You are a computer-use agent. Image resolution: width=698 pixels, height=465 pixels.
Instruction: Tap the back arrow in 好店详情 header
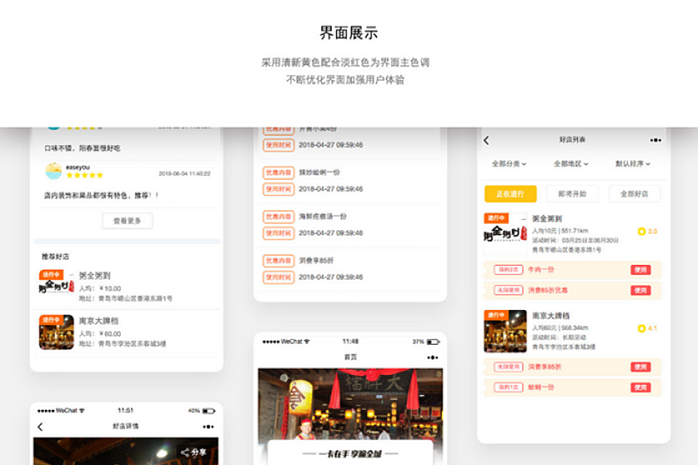tap(40, 427)
